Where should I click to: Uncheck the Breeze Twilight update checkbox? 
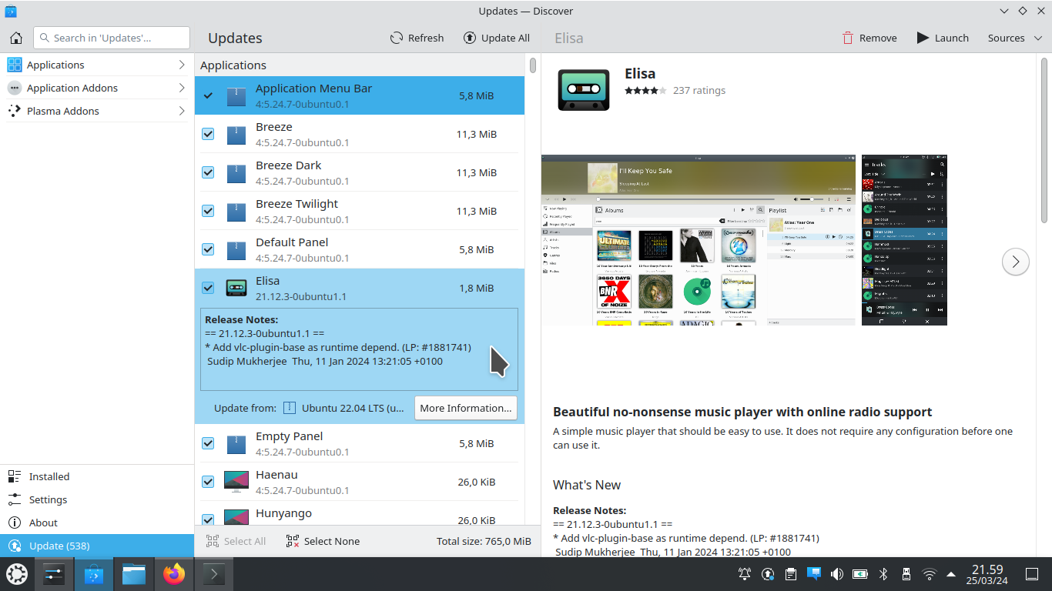(208, 211)
